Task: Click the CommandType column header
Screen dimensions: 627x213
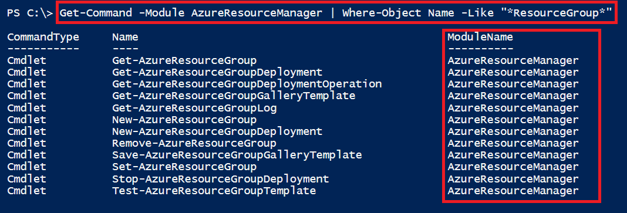Action: tap(43, 37)
